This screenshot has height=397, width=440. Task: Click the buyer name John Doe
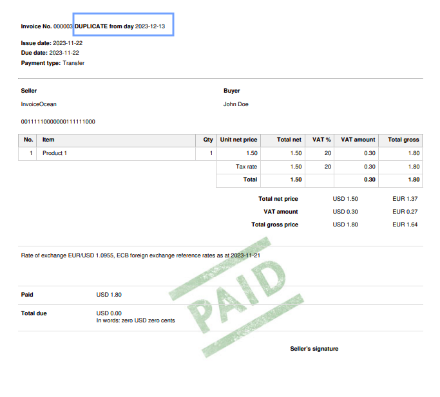236,104
